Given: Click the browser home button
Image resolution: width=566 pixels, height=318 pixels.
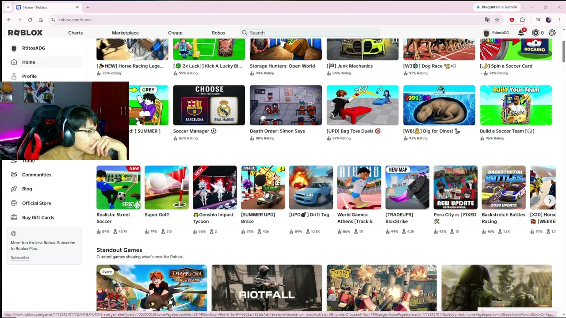Looking at the screenshot, I should [x=41, y=20].
